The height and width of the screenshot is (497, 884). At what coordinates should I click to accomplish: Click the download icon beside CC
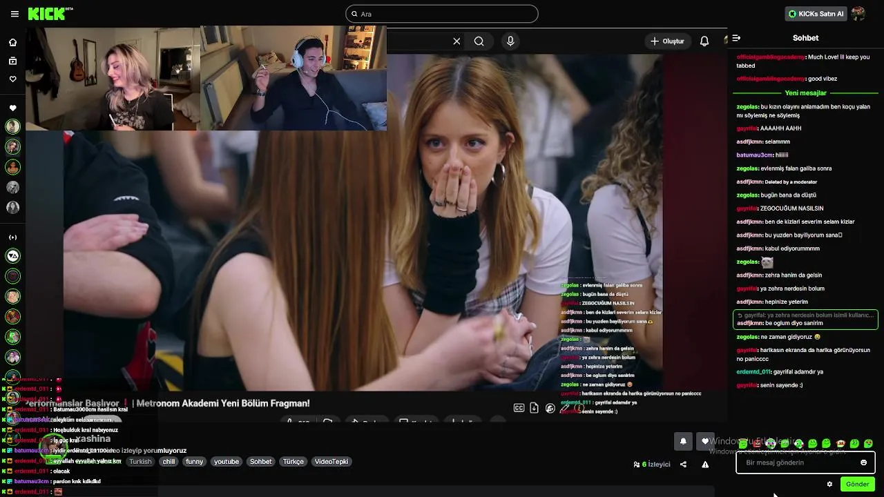tap(534, 408)
